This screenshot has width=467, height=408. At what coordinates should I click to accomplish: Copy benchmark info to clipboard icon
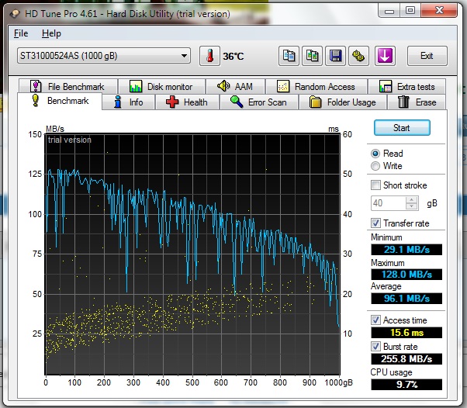pos(289,56)
